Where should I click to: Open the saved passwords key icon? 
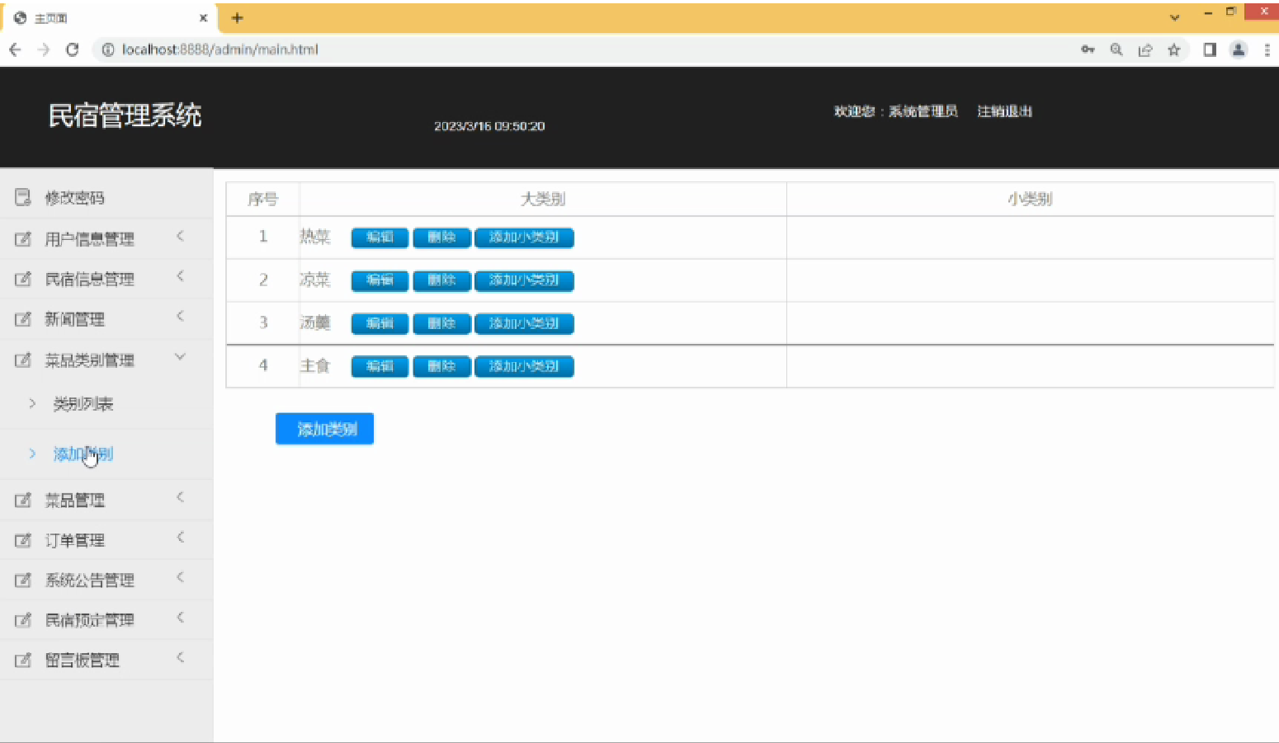1088,49
